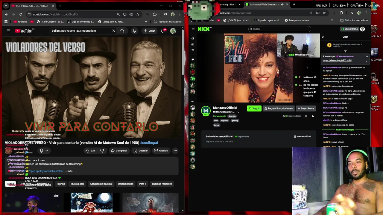Focus the Kick Buscar search field
383x215 pixels.
280,29
